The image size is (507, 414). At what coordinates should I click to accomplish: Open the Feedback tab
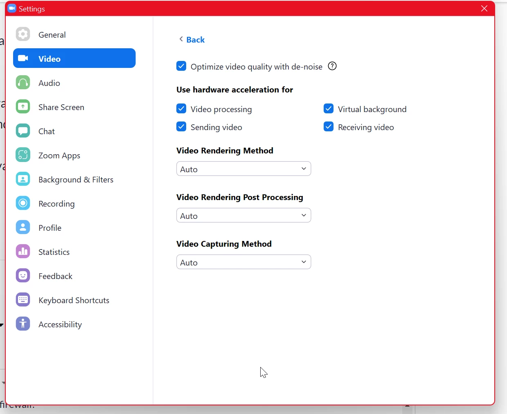pyautogui.click(x=74, y=276)
